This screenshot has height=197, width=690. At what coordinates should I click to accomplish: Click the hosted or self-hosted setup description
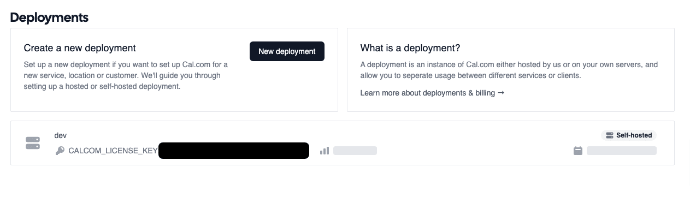point(126,75)
